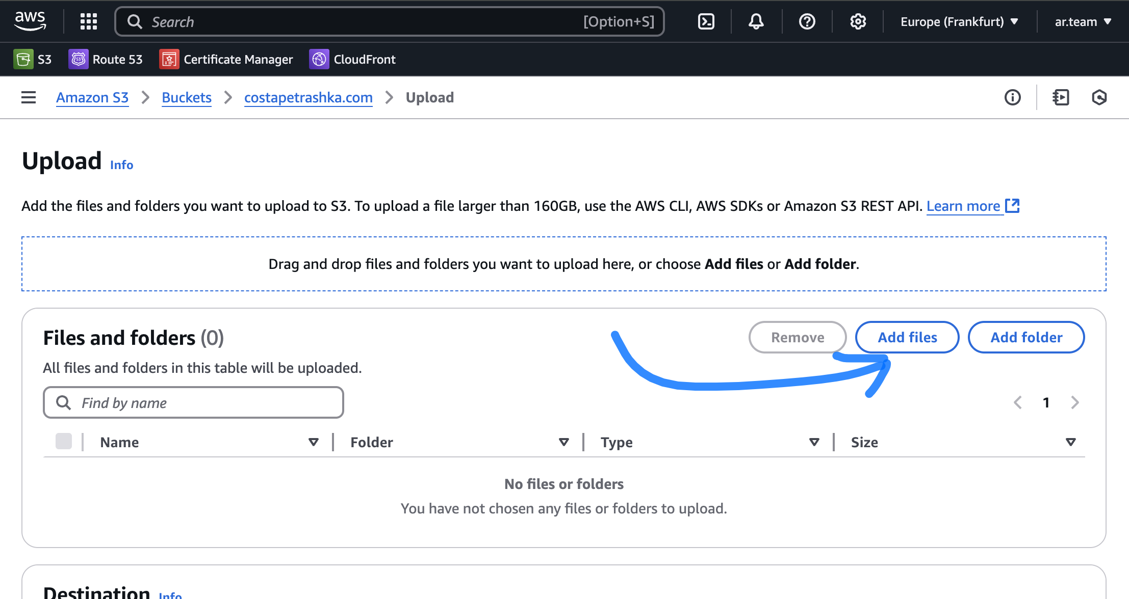The image size is (1129, 599).
Task: Open AWS CloudShell terminal icon
Action: (x=706, y=21)
